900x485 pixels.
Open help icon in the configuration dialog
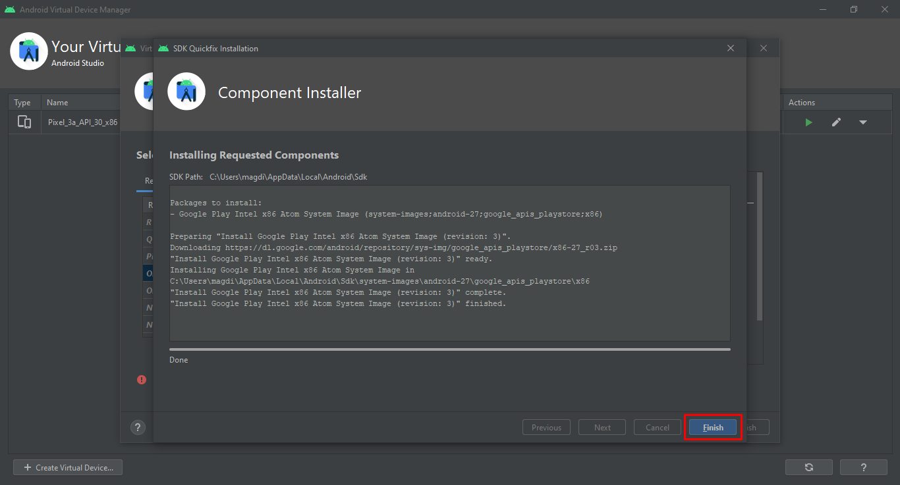(x=138, y=428)
